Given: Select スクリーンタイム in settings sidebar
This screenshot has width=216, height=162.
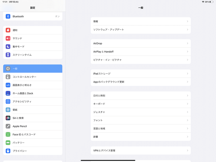Looking at the screenshot, I should 33,55.
